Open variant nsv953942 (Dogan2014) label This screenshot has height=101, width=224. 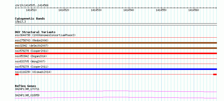[x=31, y=56]
